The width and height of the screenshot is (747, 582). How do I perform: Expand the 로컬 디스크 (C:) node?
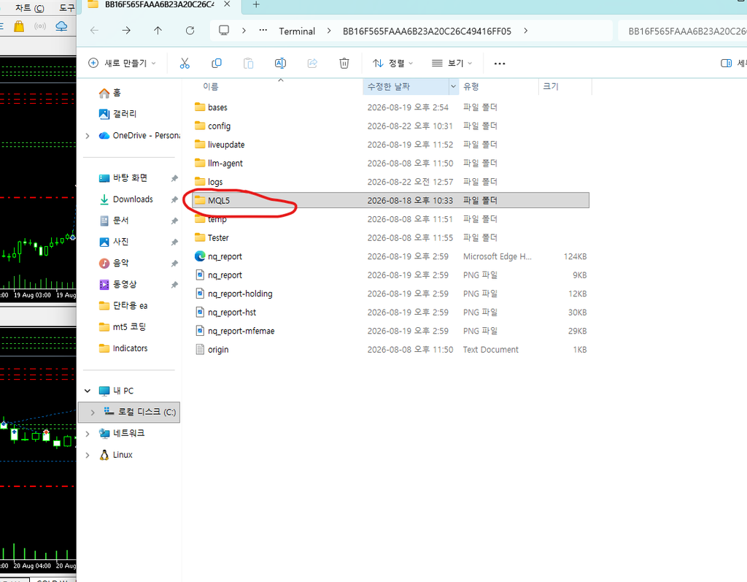tap(93, 412)
